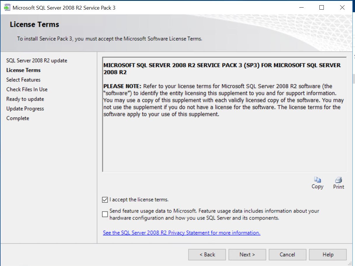
Task: Cancel the service pack installation
Action: tap(287, 255)
